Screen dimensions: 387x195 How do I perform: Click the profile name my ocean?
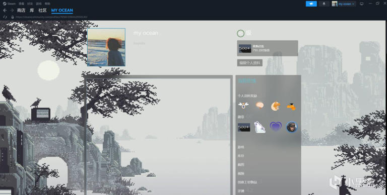click(x=146, y=33)
